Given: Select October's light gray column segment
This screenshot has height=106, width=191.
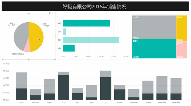Looking at the screenshot, I should point(148,87).
